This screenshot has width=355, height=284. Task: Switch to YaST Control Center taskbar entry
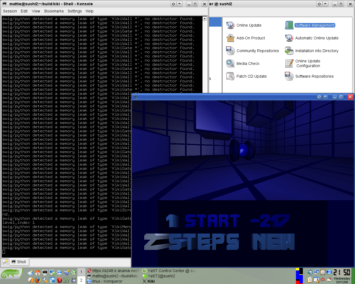(169, 271)
